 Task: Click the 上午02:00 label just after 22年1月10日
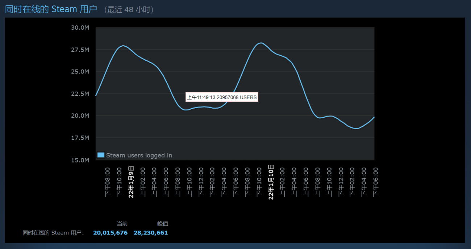pos(282,182)
